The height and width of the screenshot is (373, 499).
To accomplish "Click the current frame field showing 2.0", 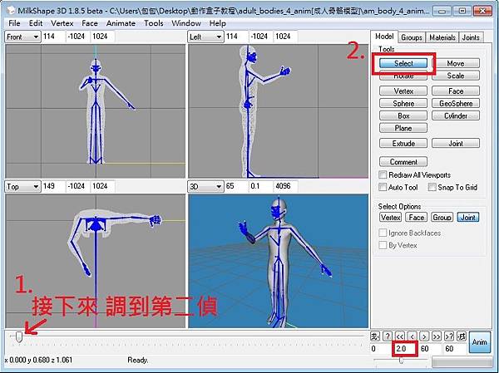I will pos(405,349).
